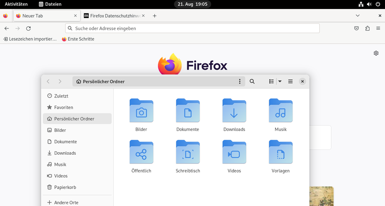Click Lesezeichen importieren bookmark

point(30,39)
